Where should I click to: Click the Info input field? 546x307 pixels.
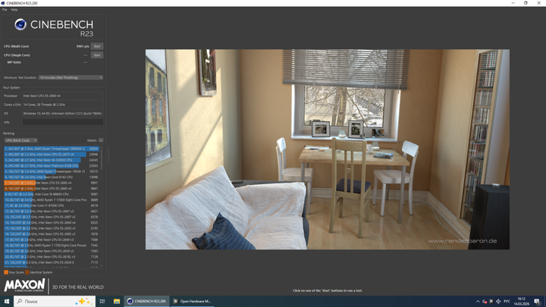click(x=63, y=122)
